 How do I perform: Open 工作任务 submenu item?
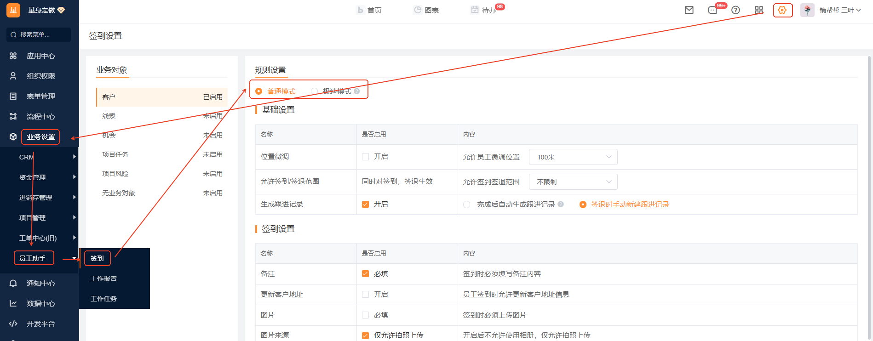tap(103, 299)
